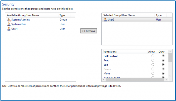Click the Type header in selected list
Viewport: 176px width, 101px height.
click(159, 15)
